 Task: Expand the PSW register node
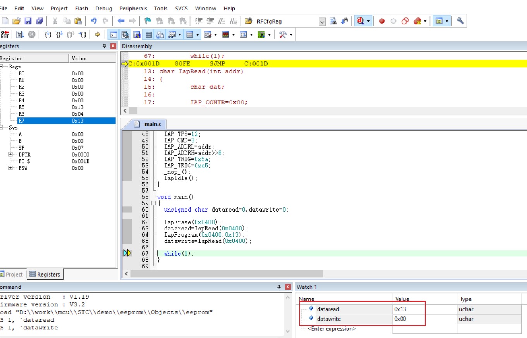[10, 168]
